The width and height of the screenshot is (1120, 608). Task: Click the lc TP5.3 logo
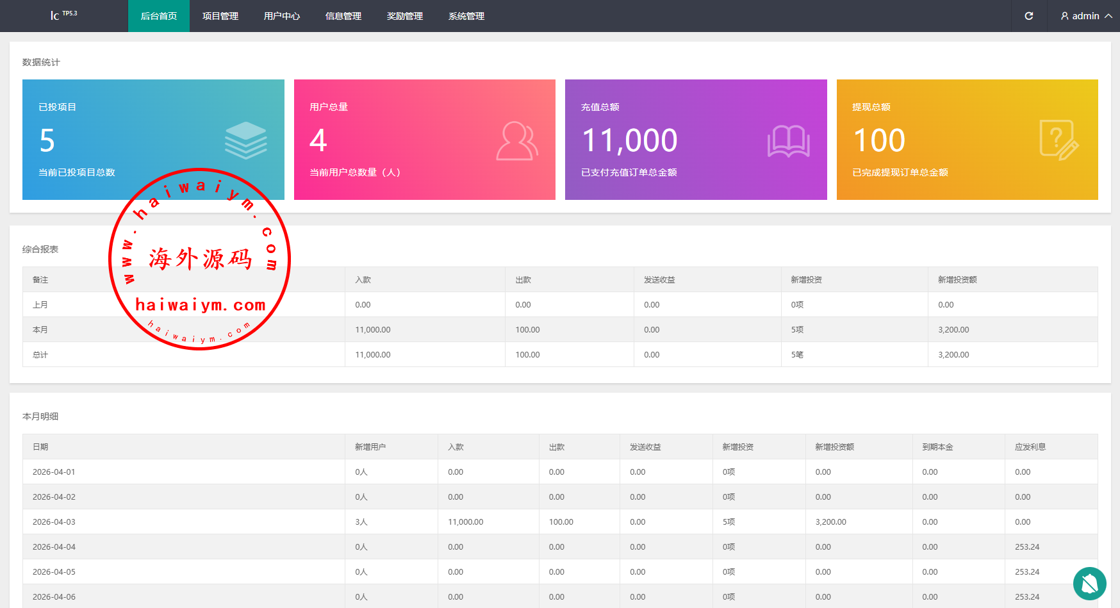63,15
